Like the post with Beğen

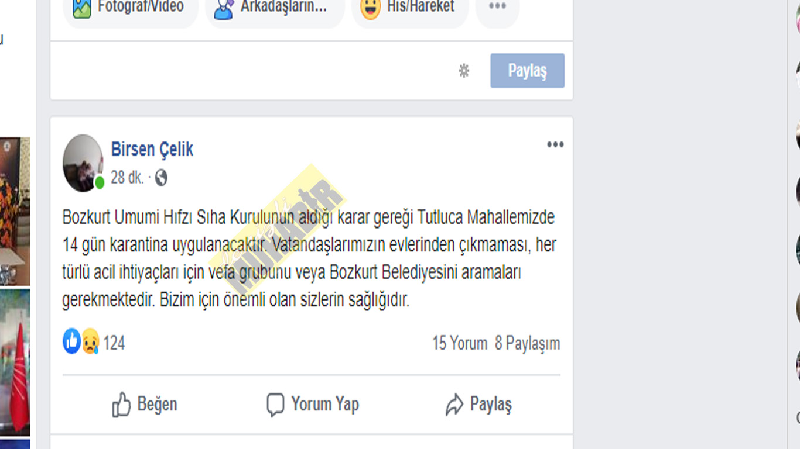[x=145, y=404]
